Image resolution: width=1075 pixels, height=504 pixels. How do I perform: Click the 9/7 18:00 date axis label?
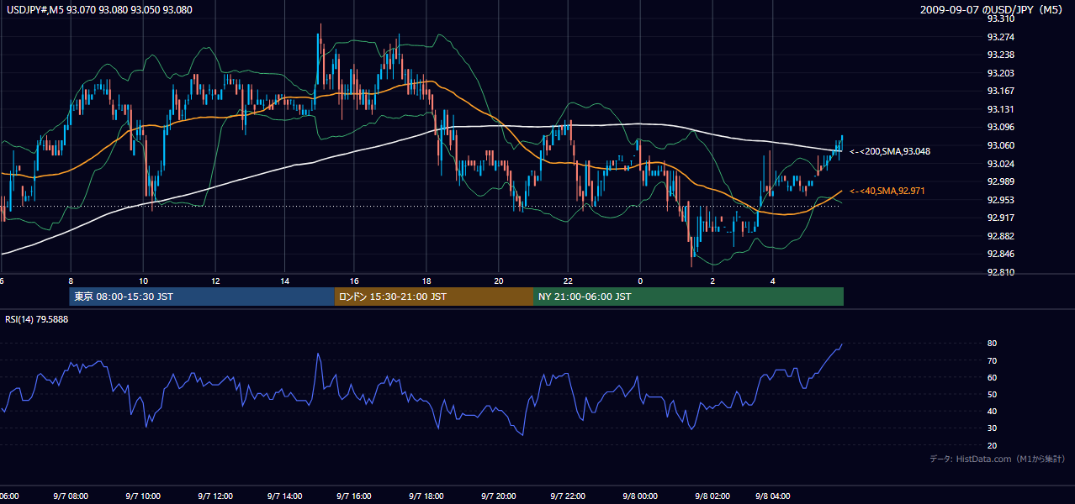coord(426,496)
